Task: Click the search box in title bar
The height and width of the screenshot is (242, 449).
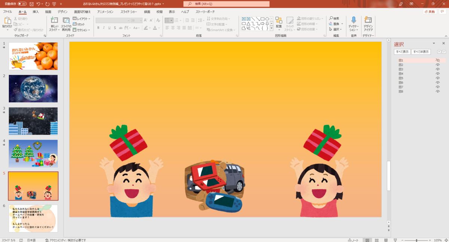Action: click(226, 4)
